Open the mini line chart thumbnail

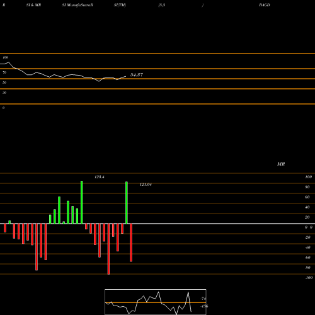click(156, 302)
